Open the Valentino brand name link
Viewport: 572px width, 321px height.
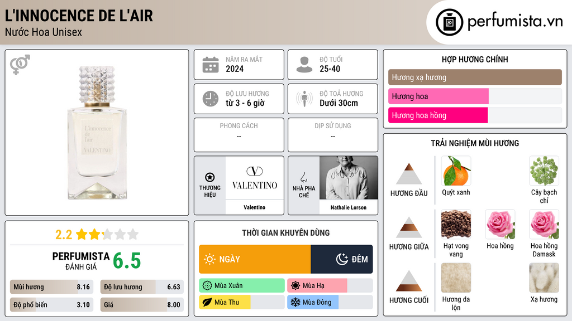(255, 207)
